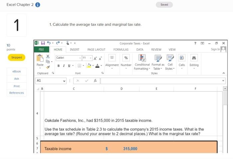
Task: Click the Excel logo icon in title bar
Action: [x=37, y=43]
